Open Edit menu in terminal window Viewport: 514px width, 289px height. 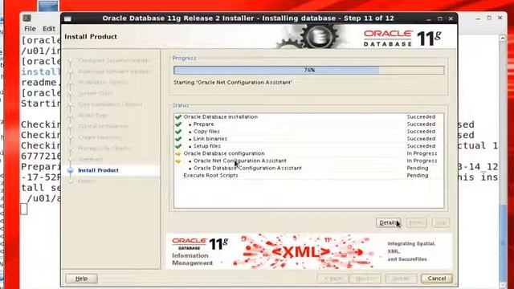pos(49,29)
